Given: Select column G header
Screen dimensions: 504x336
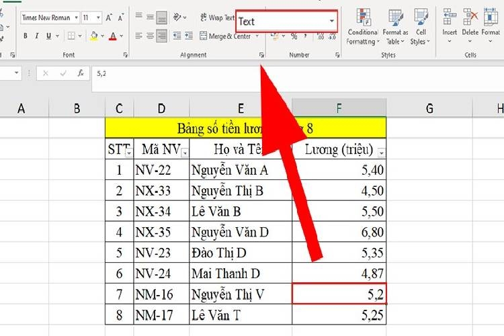Looking at the screenshot, I should pos(429,109).
